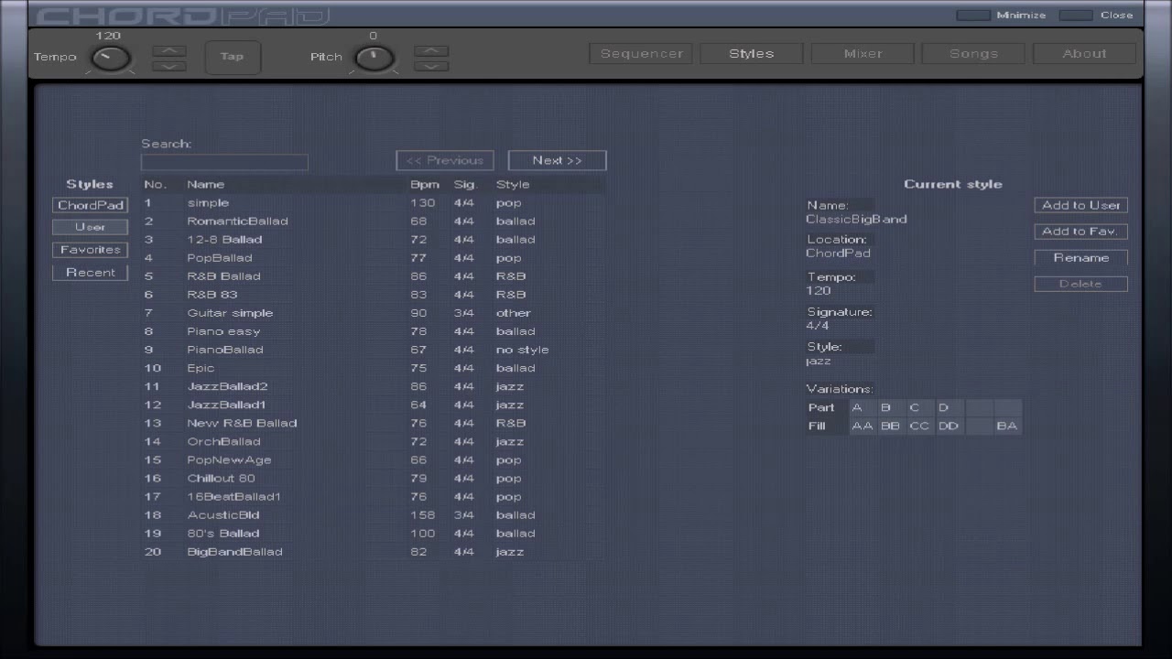This screenshot has width=1172, height=659.
Task: Select the 'New R&B Ballad' style
Action: click(x=373, y=423)
